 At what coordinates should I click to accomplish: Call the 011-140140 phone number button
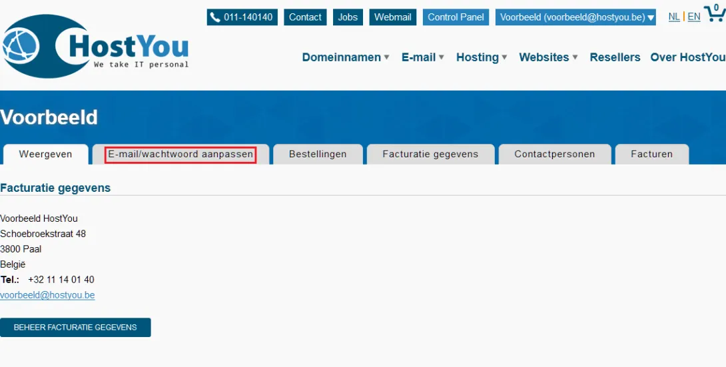click(x=241, y=17)
